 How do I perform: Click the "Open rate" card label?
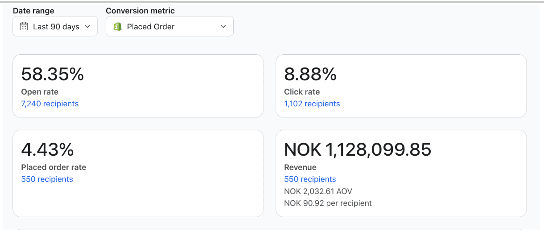[x=40, y=92]
